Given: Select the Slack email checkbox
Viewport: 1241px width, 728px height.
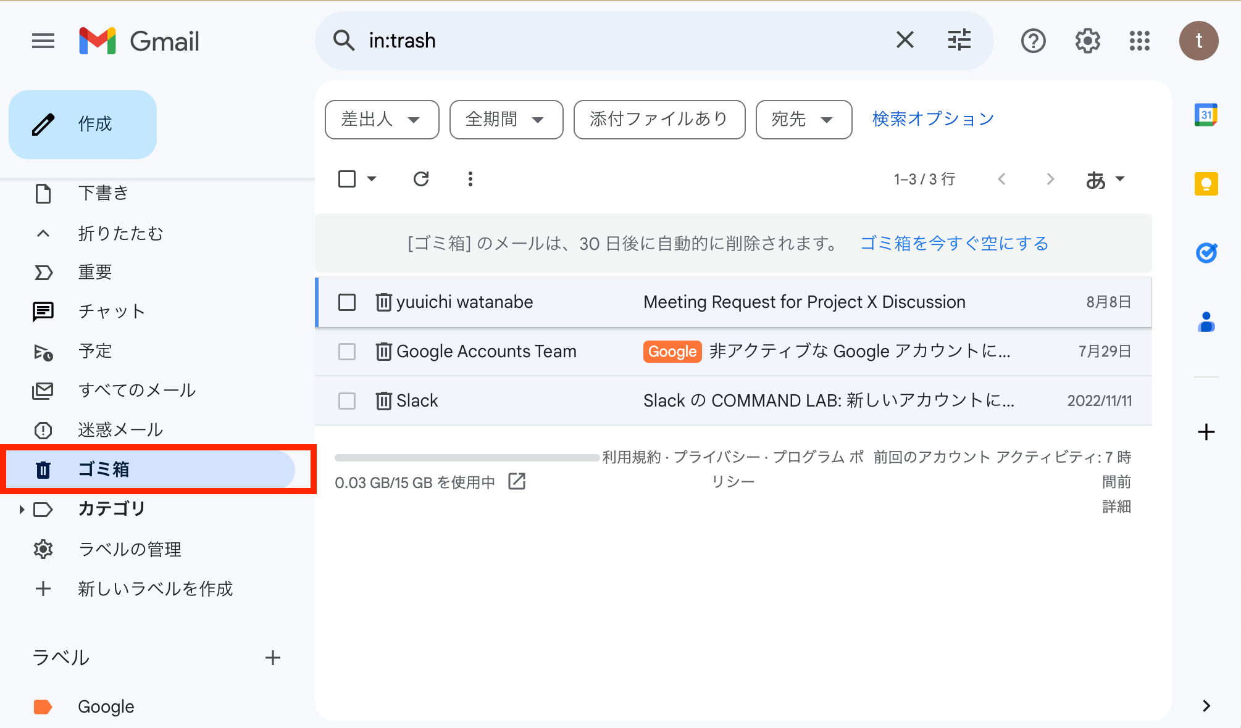Looking at the screenshot, I should tap(347, 401).
